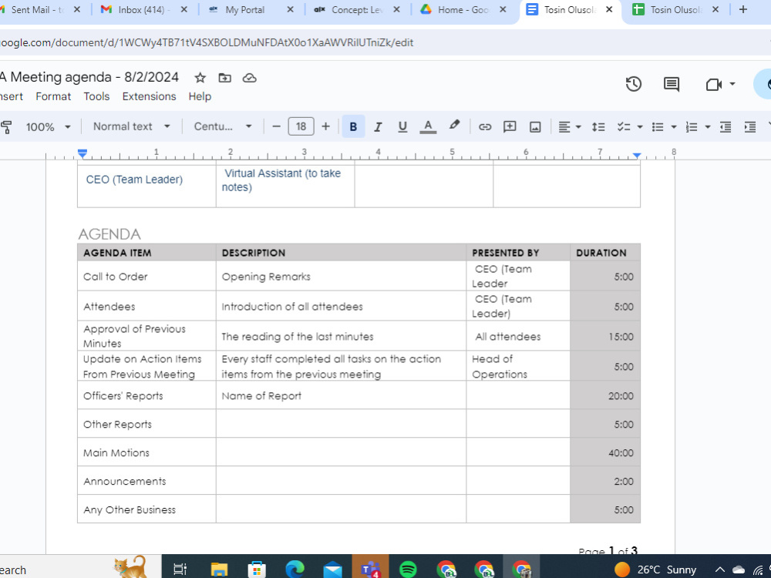This screenshot has height=578, width=771.
Task: Open File Explorer from the taskbar
Action: pos(219,570)
